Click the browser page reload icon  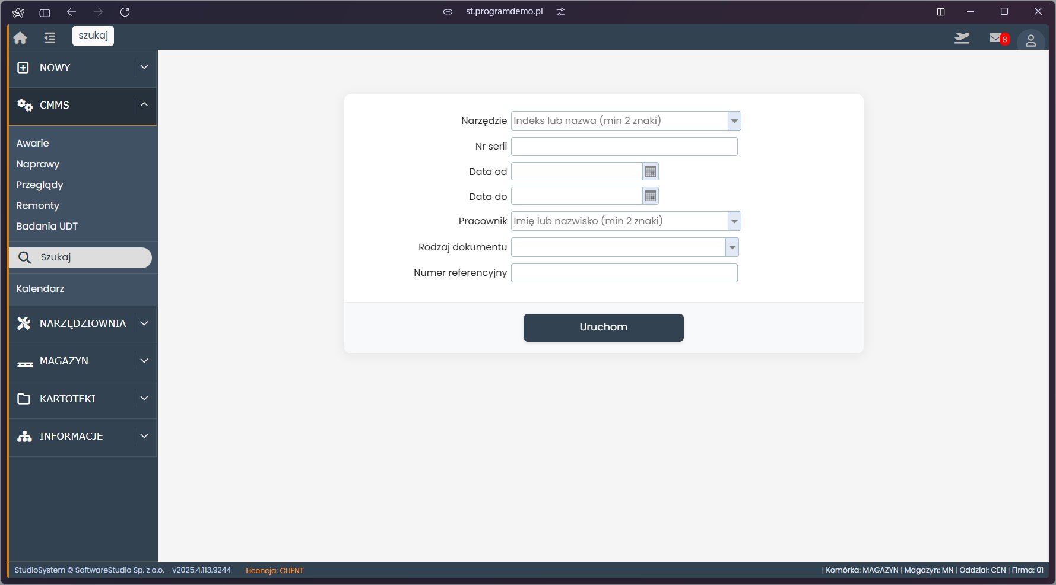pyautogui.click(x=125, y=12)
